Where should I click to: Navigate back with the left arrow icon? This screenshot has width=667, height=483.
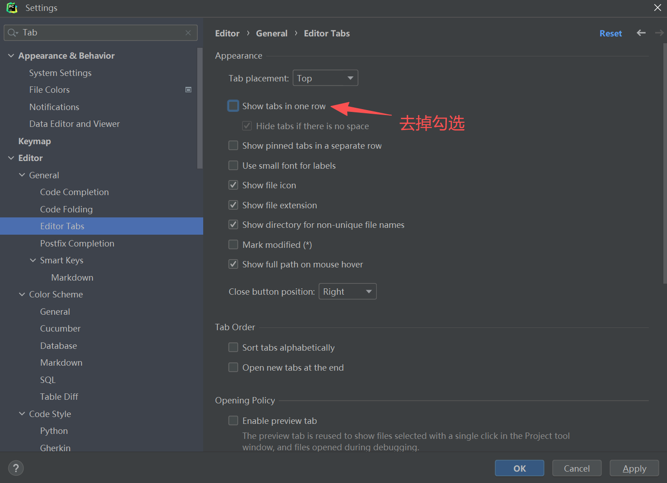641,33
